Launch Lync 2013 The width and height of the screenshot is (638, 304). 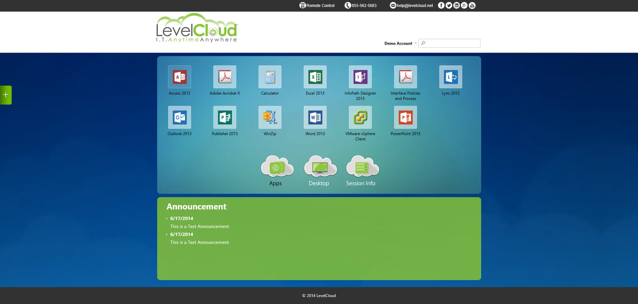click(x=451, y=77)
